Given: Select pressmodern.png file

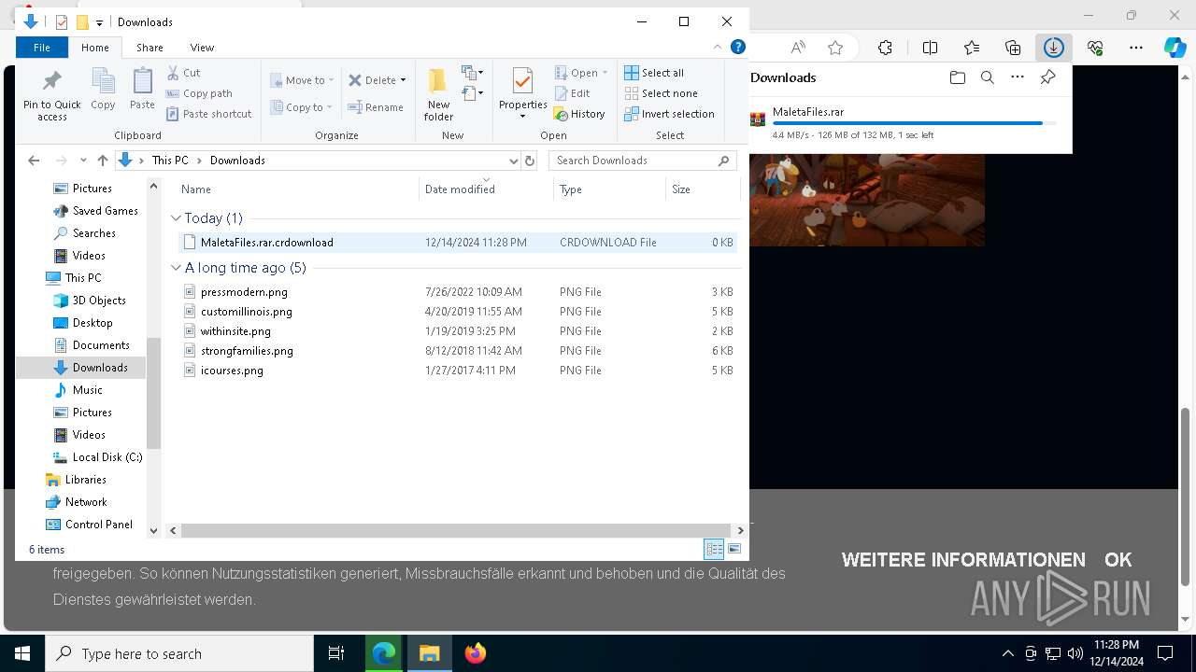Looking at the screenshot, I should point(458,292).
